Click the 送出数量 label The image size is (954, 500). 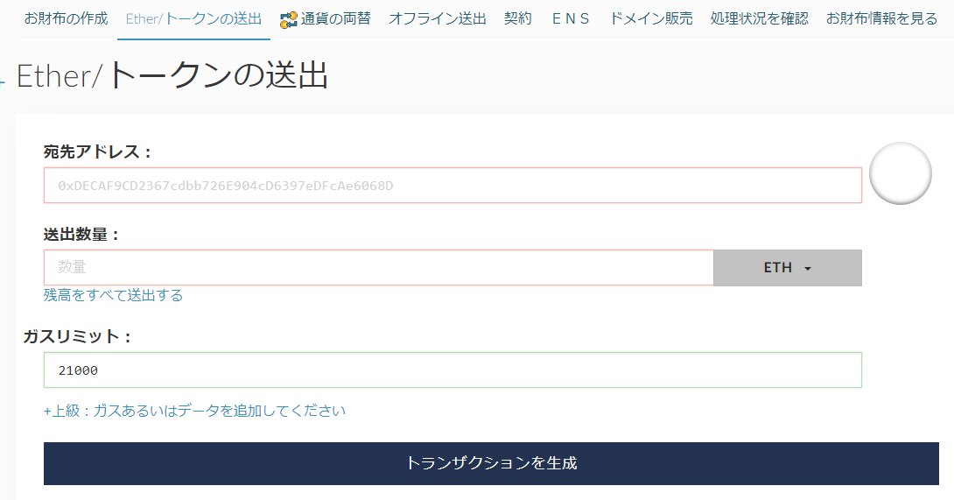pos(81,234)
